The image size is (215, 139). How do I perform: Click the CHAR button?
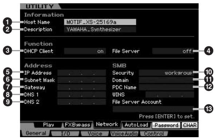click(190, 125)
